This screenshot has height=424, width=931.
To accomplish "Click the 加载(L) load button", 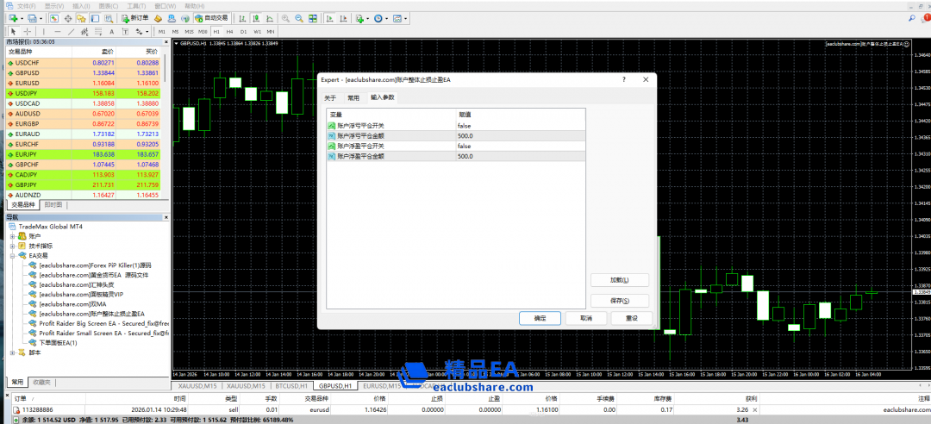I will (619, 280).
